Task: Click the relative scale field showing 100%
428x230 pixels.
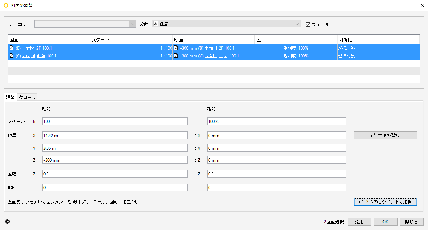Action: coord(277,121)
